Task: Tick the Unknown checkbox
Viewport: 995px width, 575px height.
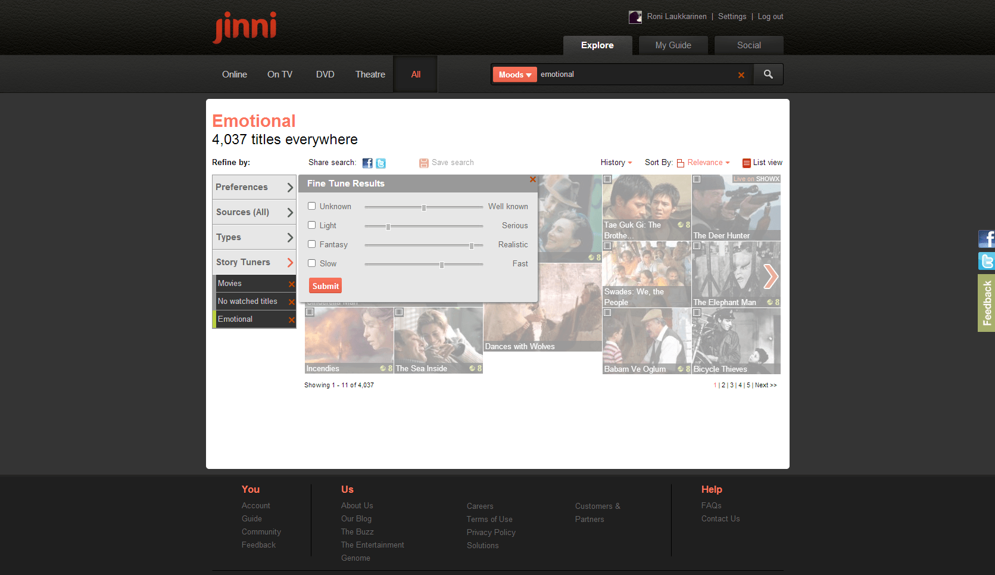Action: click(x=311, y=206)
